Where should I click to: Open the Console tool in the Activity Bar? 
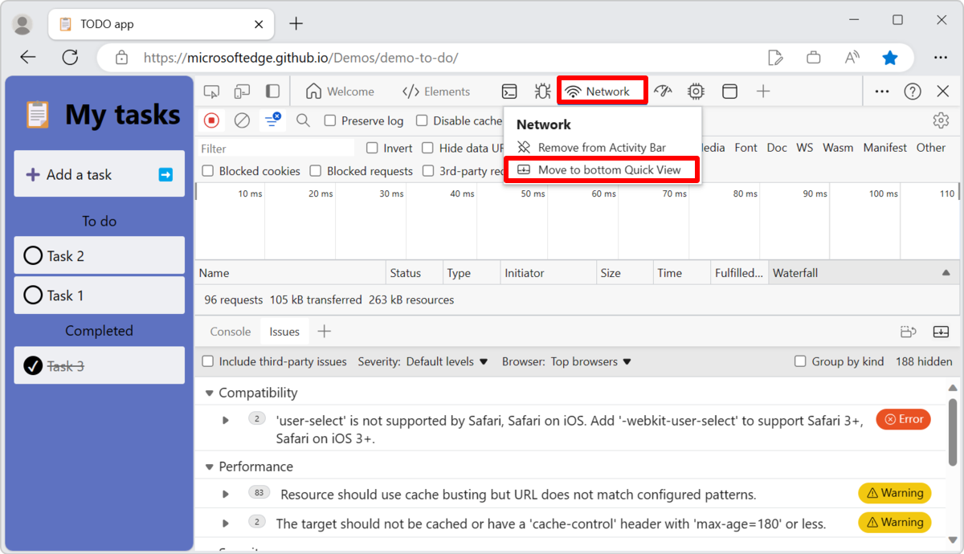509,91
